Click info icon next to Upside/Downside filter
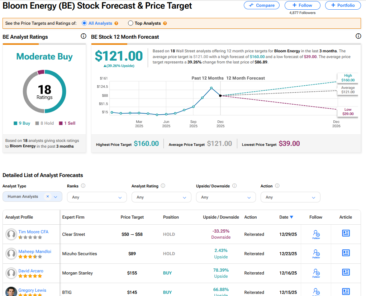 (x=234, y=186)
